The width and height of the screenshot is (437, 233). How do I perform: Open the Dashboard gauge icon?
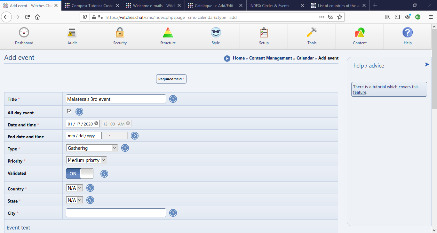click(24, 33)
